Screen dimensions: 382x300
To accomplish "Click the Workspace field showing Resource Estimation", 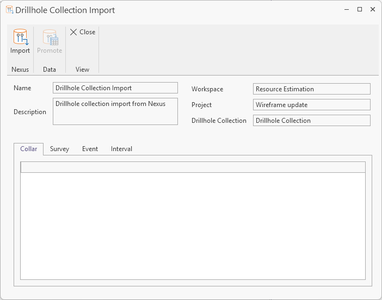I will tap(312, 89).
